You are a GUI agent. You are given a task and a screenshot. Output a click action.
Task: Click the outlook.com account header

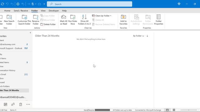coord(13,97)
